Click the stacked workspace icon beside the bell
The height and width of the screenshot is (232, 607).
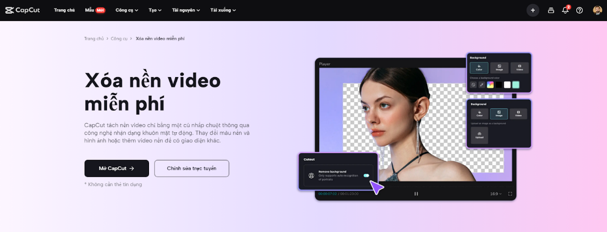(x=551, y=10)
